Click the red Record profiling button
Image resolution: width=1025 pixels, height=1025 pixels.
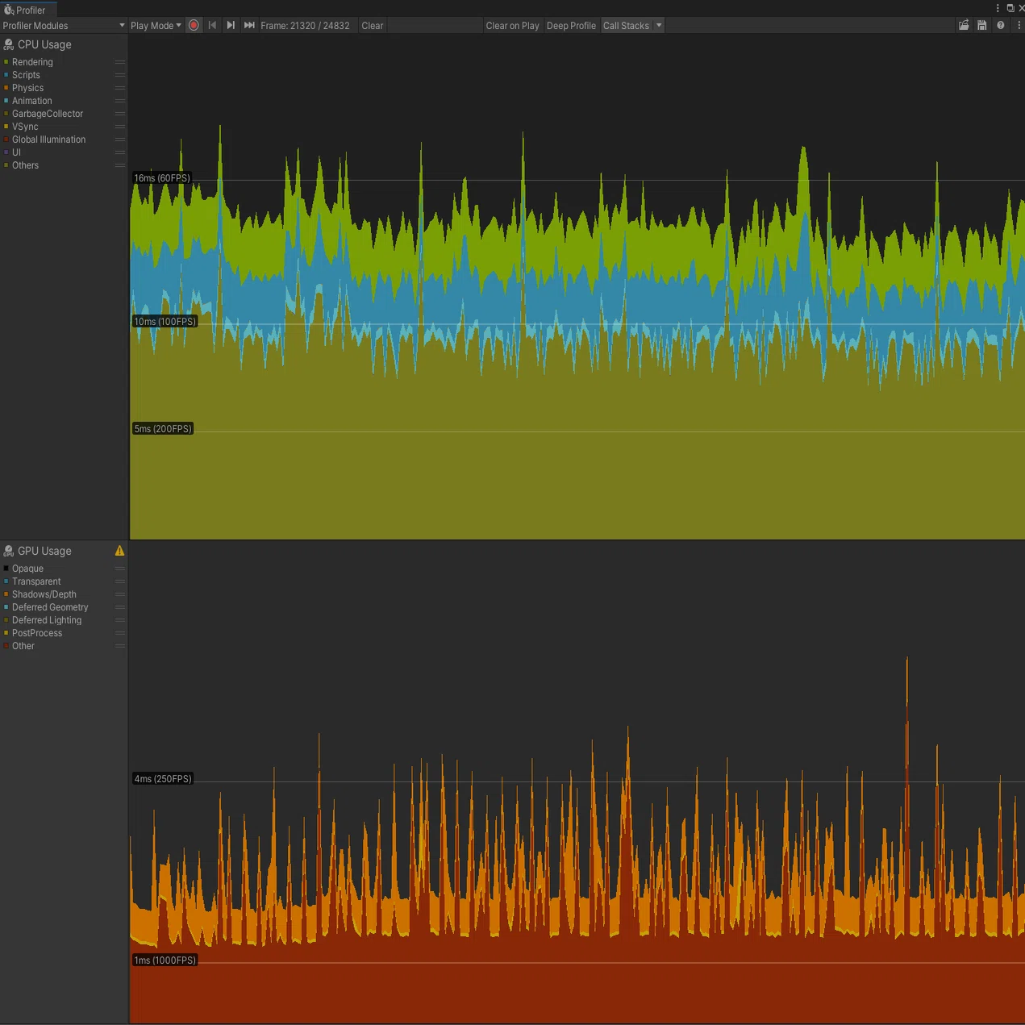pyautogui.click(x=194, y=25)
